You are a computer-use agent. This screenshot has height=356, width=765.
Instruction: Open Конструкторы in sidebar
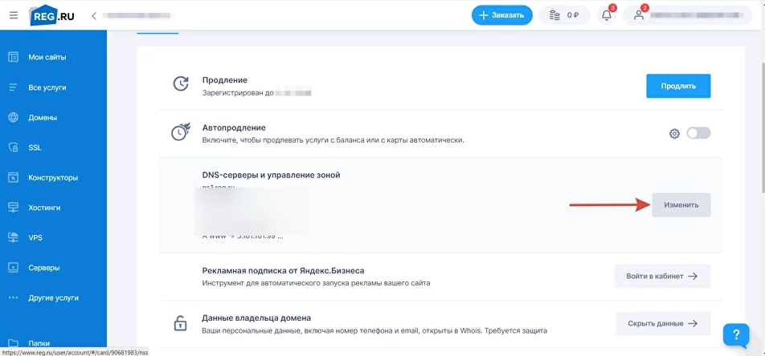coord(53,178)
